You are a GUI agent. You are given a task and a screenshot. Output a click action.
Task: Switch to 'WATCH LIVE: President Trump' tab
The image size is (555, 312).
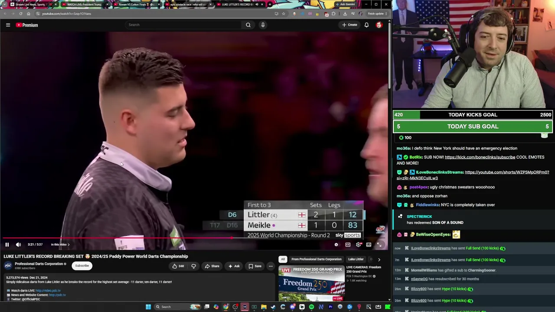(85, 4)
